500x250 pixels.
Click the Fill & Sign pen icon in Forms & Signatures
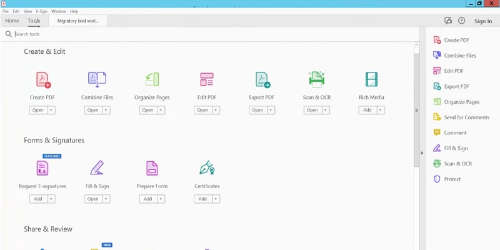point(97,167)
